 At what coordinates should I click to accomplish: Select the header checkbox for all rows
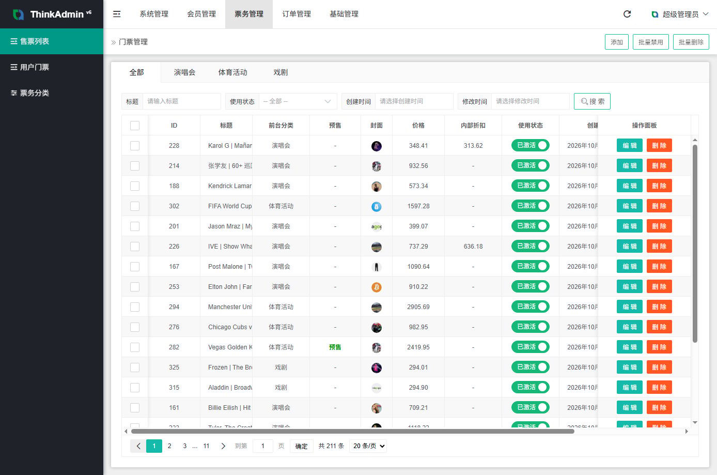[x=135, y=126]
